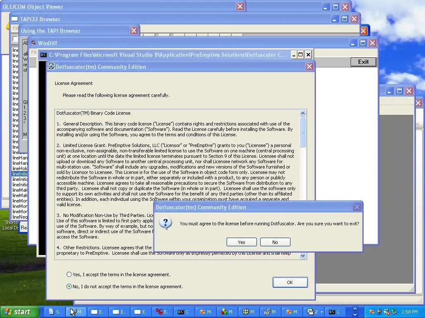
Task: Click the Dotfuscator title bar icon
Action: click(51, 67)
